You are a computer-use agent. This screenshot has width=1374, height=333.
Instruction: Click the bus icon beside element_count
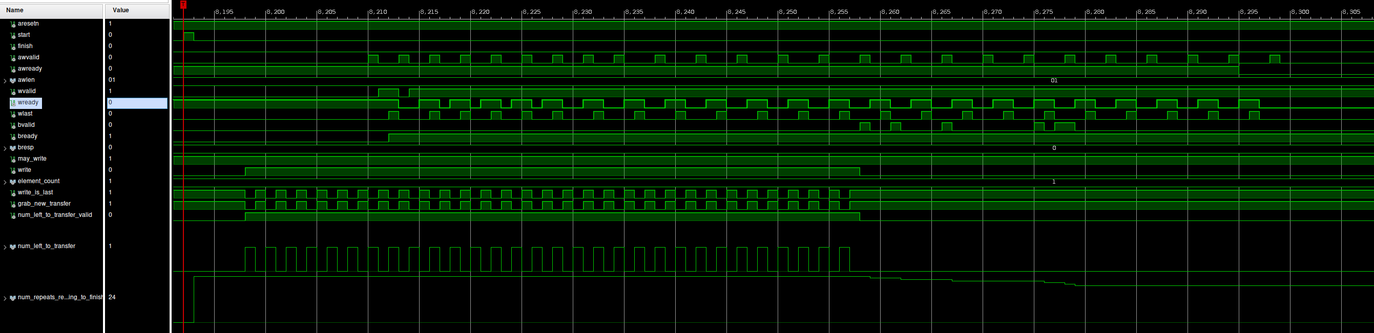[x=13, y=182]
